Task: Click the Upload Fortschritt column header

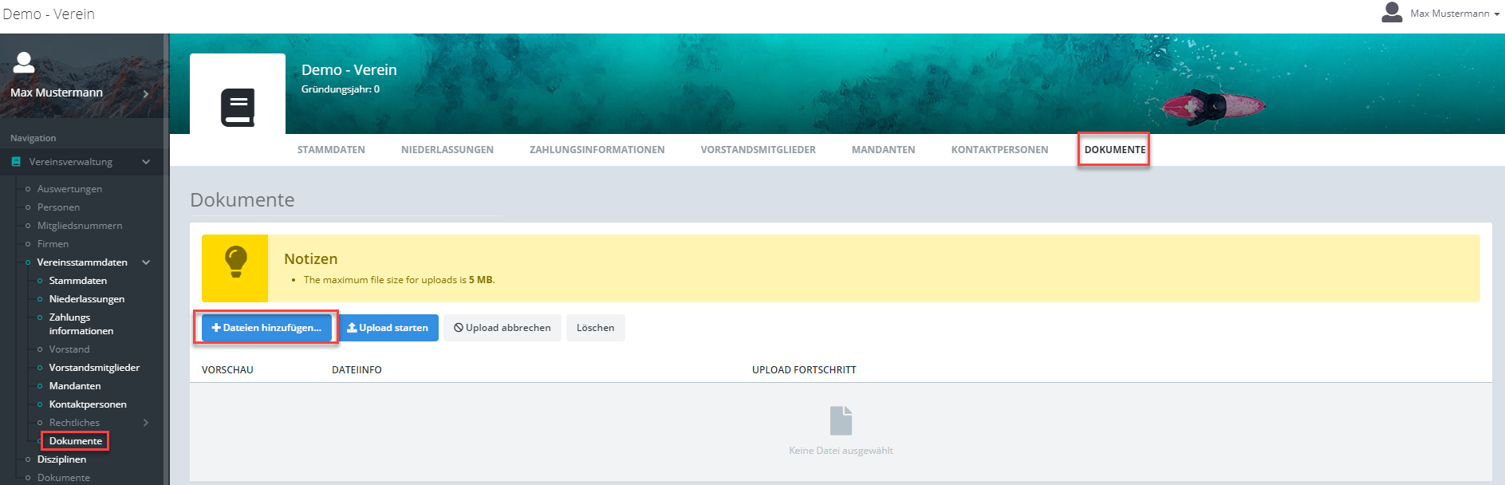Action: pos(804,370)
